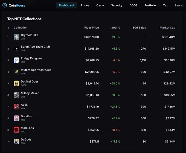Click the DeGods collection avatar
This screenshot has width=186, height=153.
16,141
